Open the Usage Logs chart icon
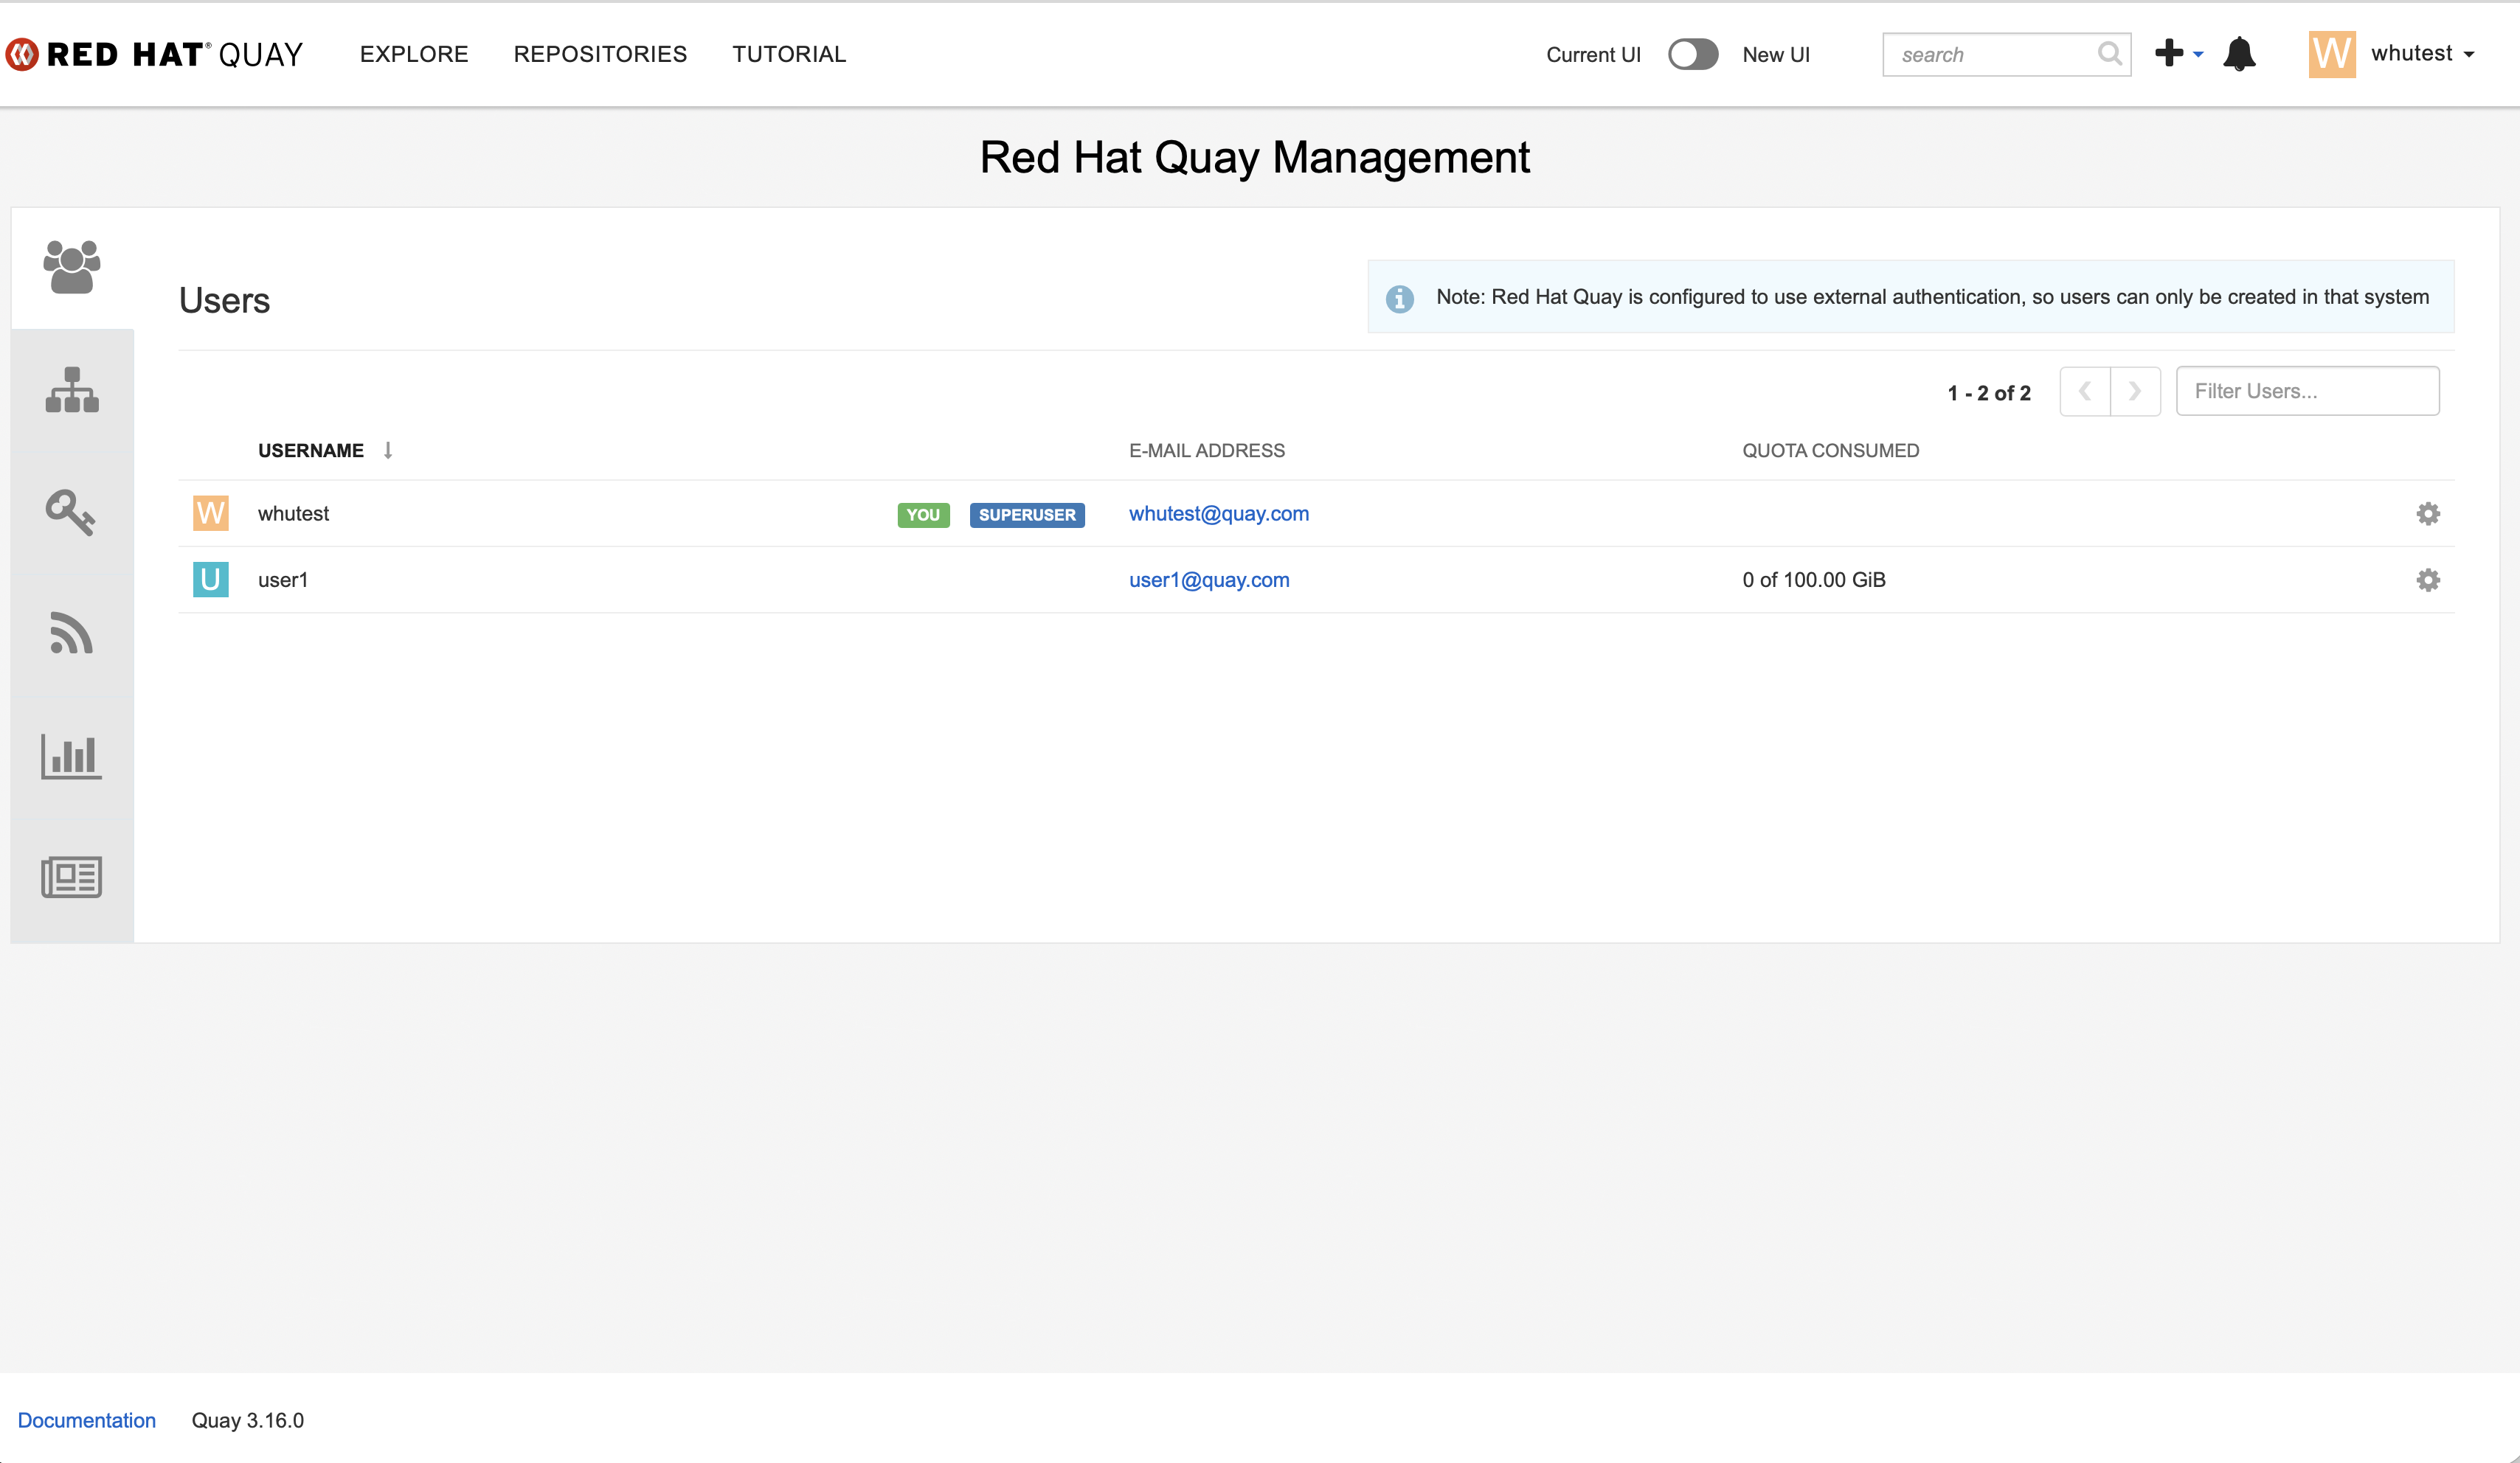The height and width of the screenshot is (1463, 2520). pyautogui.click(x=71, y=756)
